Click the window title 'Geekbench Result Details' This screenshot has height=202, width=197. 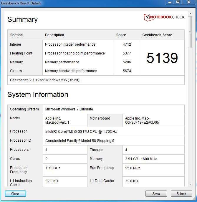coord(21,3)
